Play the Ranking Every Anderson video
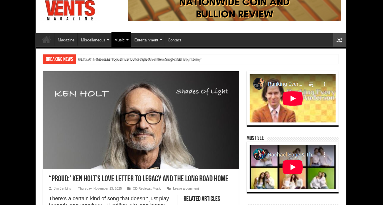 293,99
